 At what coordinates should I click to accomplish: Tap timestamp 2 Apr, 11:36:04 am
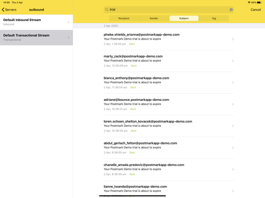pos(115,88)
